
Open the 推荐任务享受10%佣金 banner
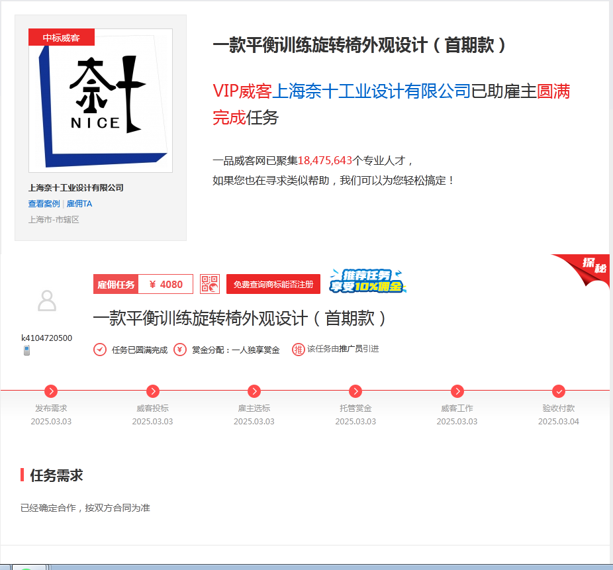[x=367, y=281]
